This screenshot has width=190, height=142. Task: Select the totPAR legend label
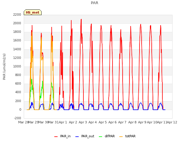pyautogui.click(x=130, y=136)
